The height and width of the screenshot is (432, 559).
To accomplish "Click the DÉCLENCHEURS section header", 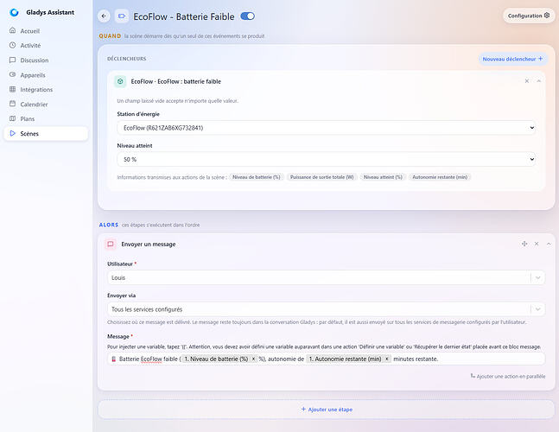I will pyautogui.click(x=126, y=59).
